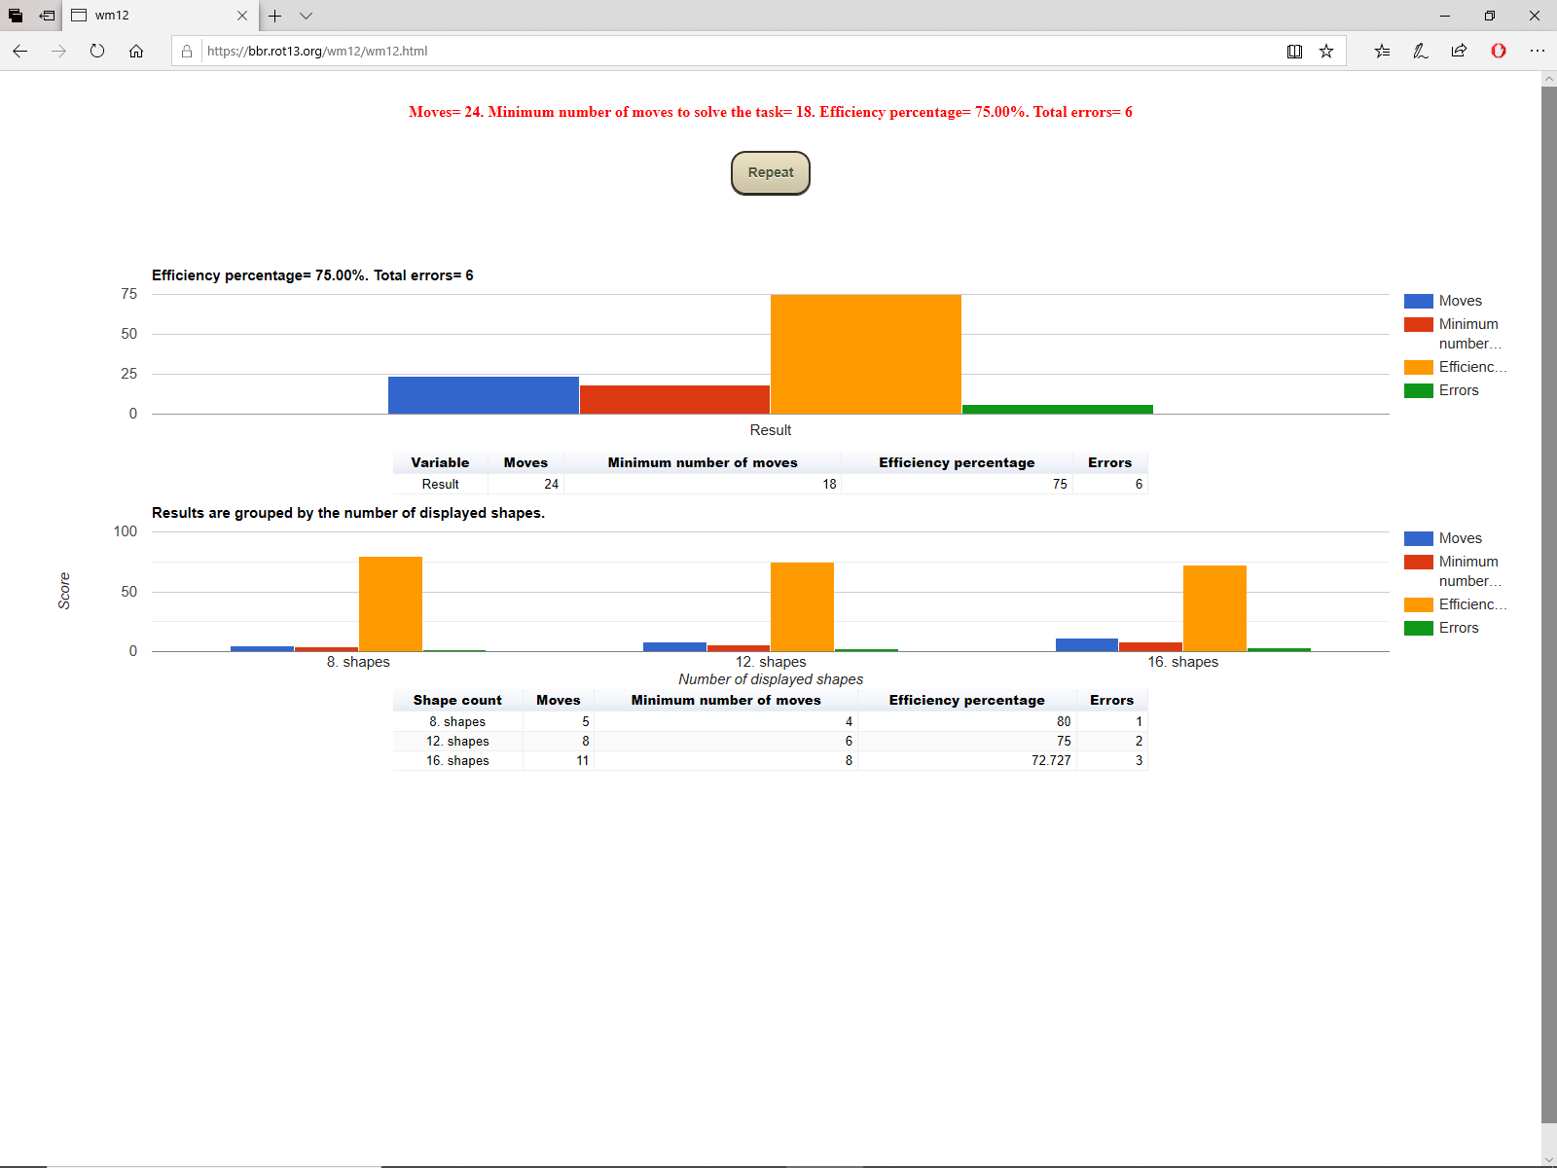Sort second table by Efficiency percentage header

tap(966, 700)
